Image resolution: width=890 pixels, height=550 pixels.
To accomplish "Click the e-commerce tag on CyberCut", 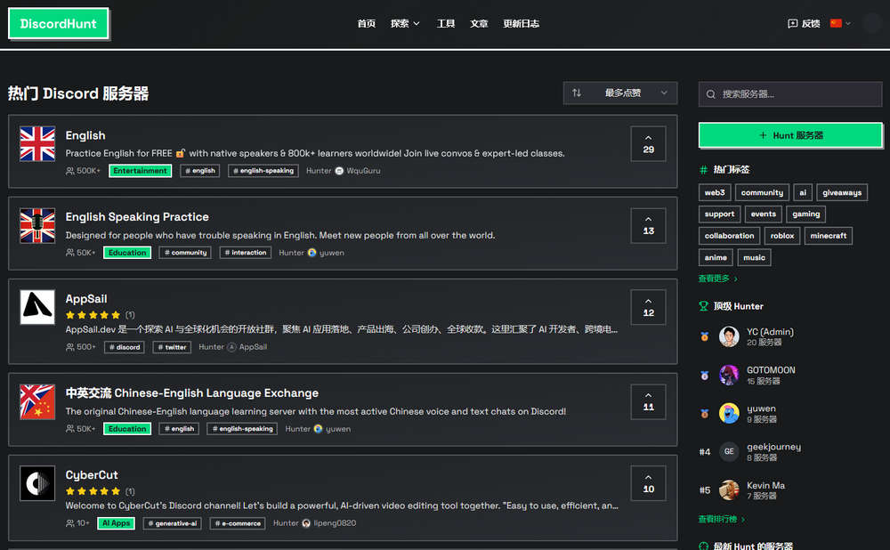I will (x=238, y=523).
